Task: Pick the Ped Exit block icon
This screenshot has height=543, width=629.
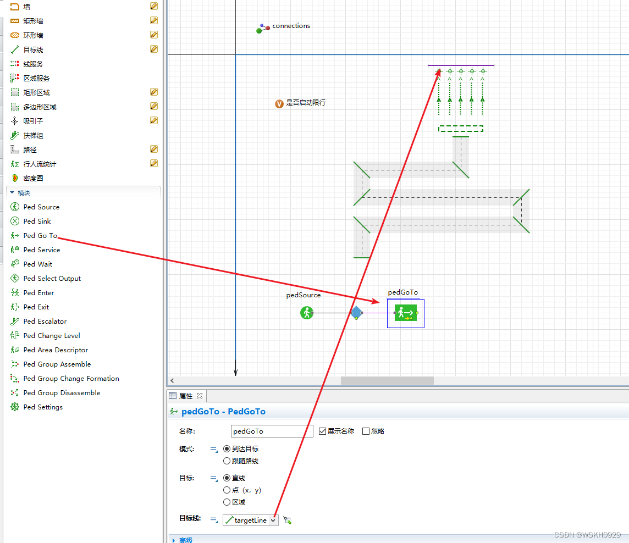Action: coord(15,307)
